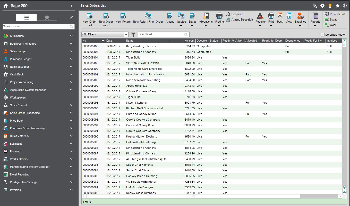Jump to the bottom of list button
Image resolution: width=350 pixels, height=206 pixels.
click(x=344, y=192)
